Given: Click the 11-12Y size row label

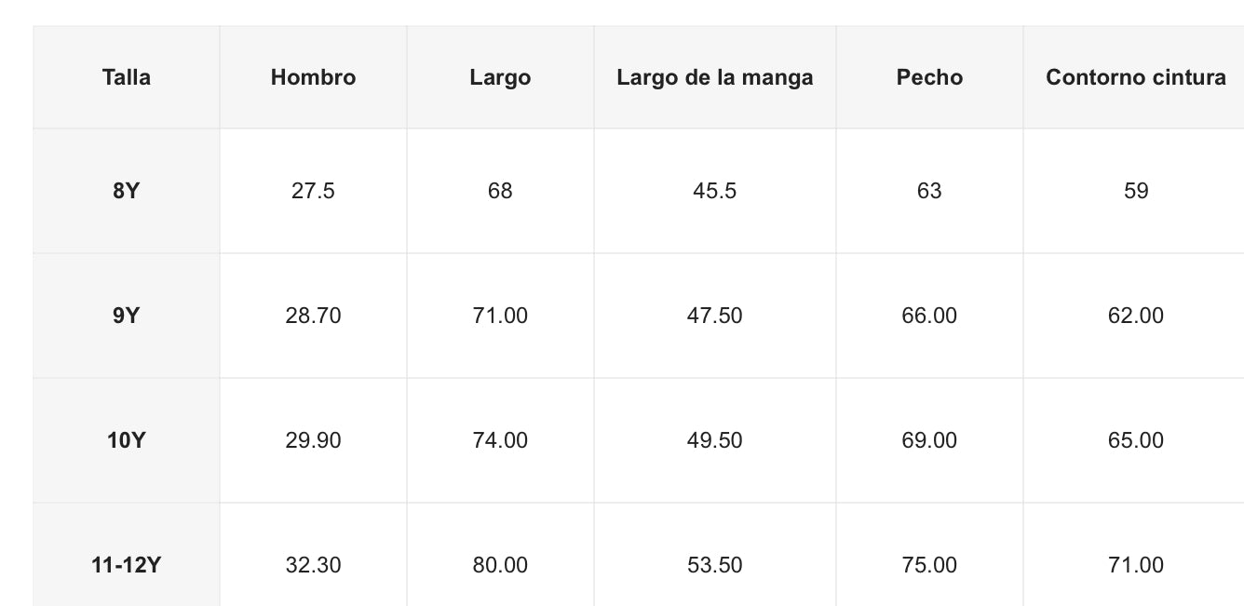Looking at the screenshot, I should pyautogui.click(x=127, y=565).
